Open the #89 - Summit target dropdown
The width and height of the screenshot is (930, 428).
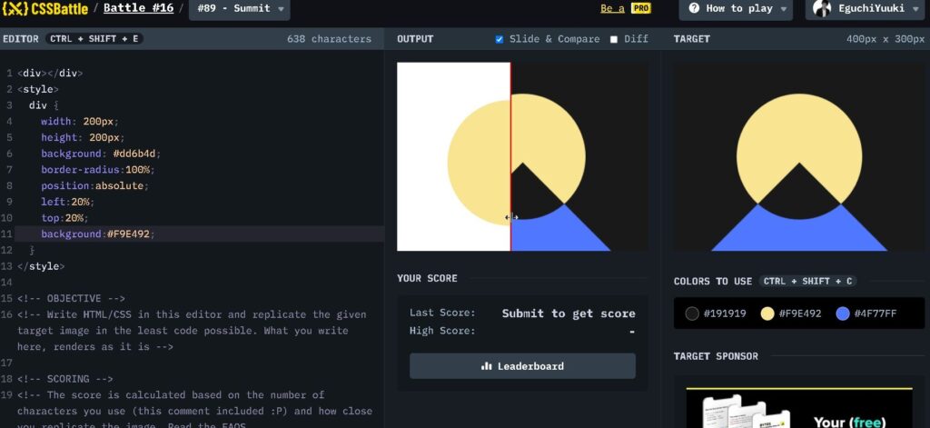point(240,9)
